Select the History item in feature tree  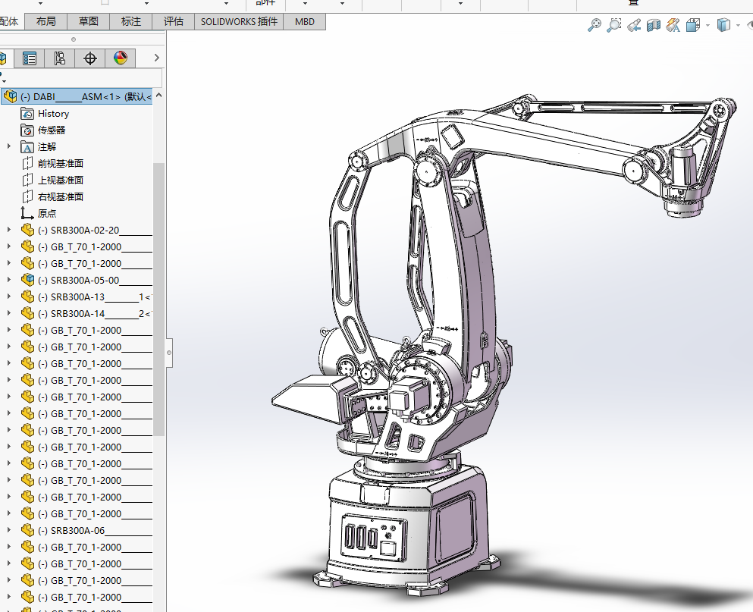[x=53, y=113]
